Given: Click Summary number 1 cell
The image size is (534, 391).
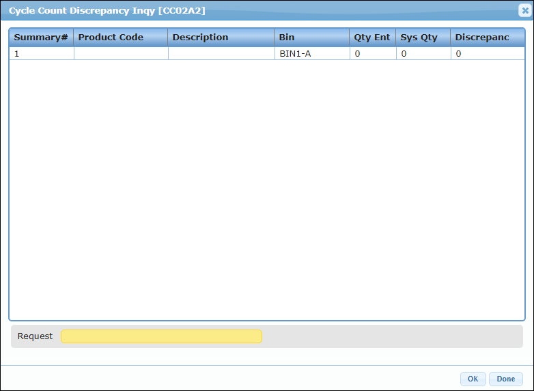Looking at the screenshot, I should 41,53.
